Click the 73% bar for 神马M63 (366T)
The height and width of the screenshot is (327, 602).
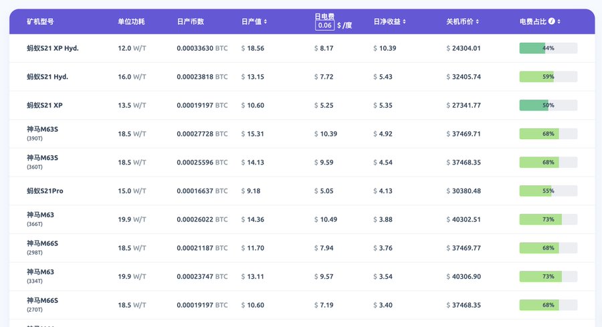548,219
